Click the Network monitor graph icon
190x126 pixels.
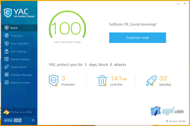click(x=7, y=82)
